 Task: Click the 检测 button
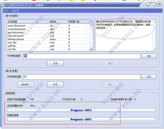coord(55,63)
